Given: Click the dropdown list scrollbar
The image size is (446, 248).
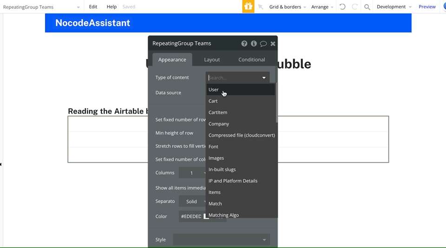Looking at the screenshot, I should click(276, 103).
